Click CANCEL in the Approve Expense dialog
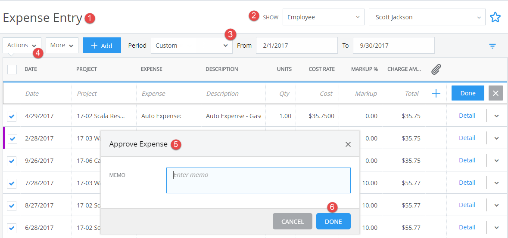This screenshot has width=508, height=238. pyautogui.click(x=293, y=222)
